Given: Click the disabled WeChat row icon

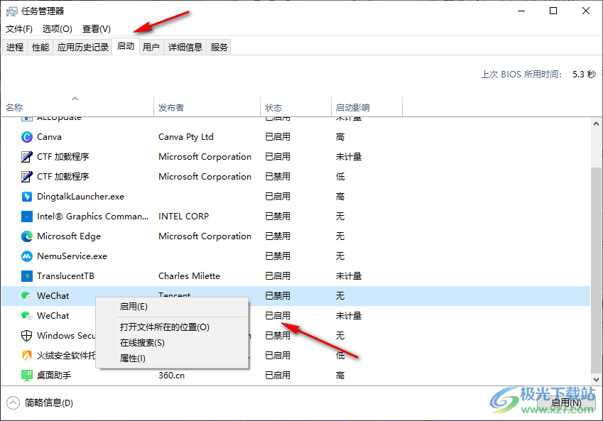Looking at the screenshot, I should pyautogui.click(x=26, y=296).
